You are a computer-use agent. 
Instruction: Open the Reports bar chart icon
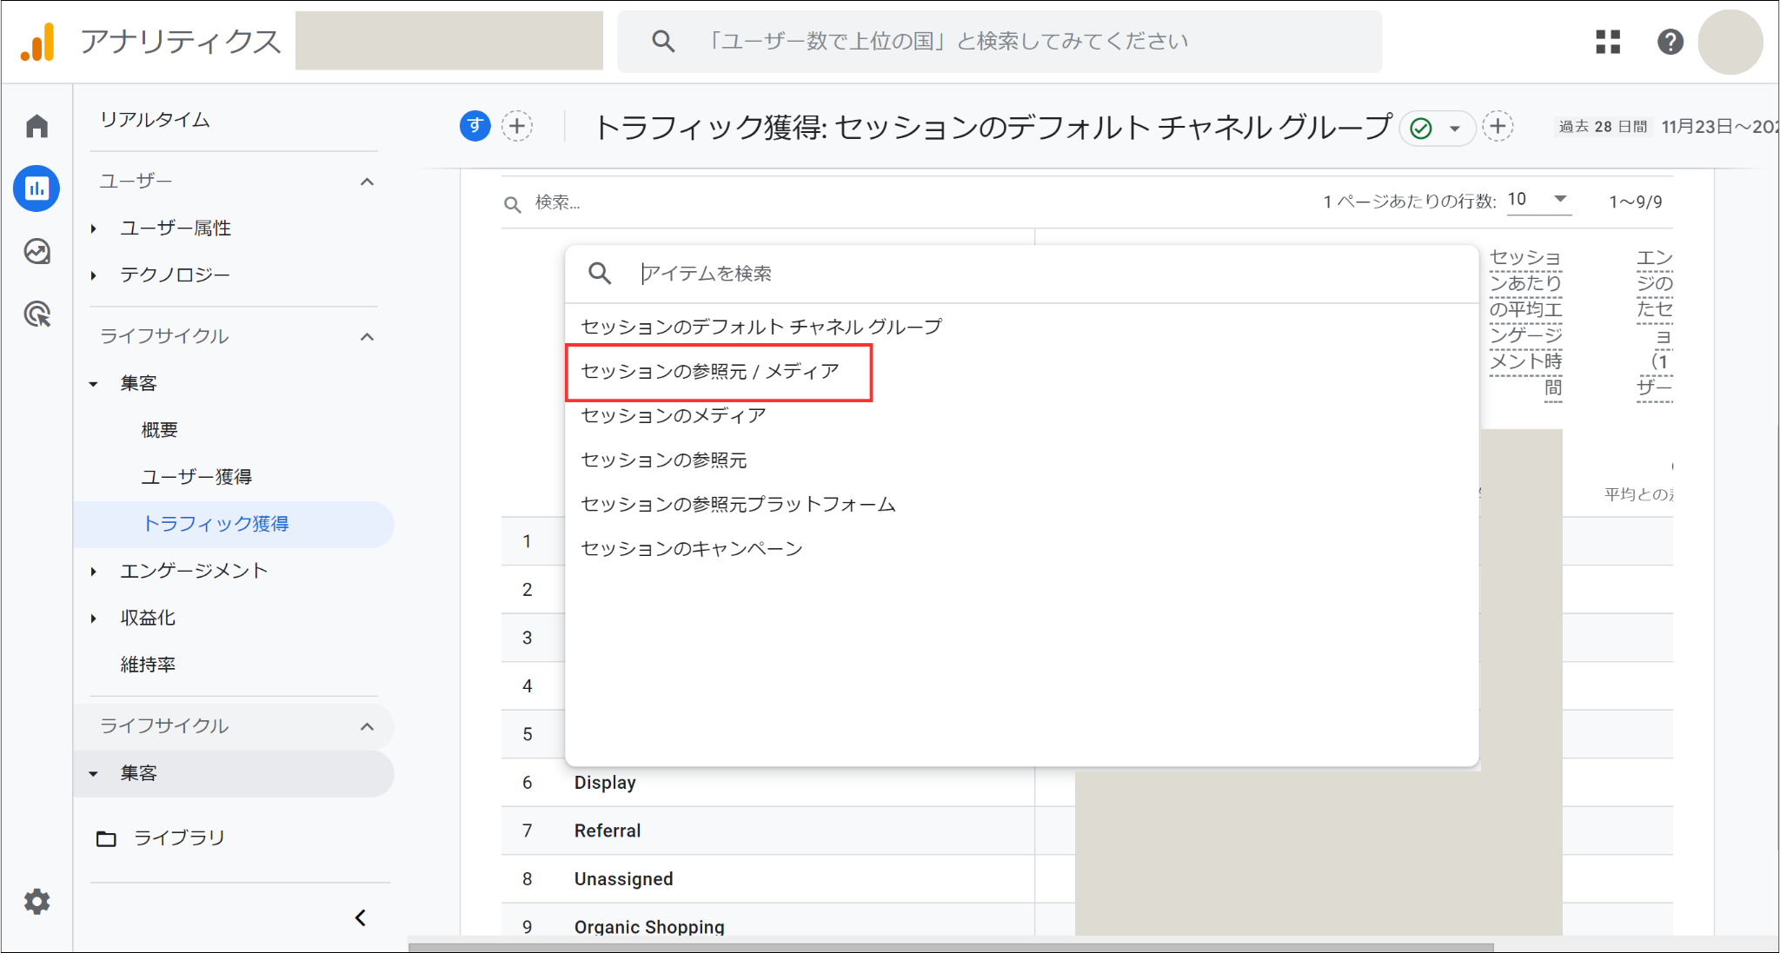click(x=37, y=189)
